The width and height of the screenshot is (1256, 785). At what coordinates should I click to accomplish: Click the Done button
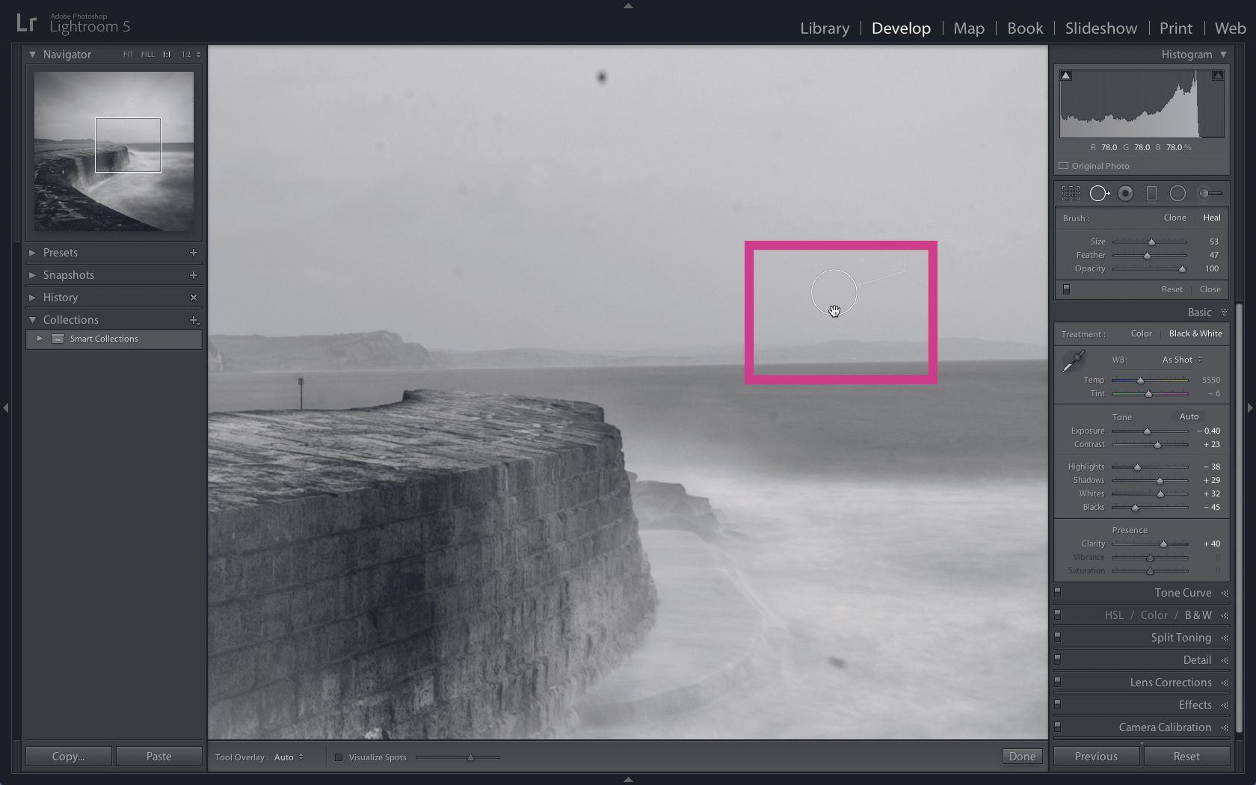coord(1021,756)
